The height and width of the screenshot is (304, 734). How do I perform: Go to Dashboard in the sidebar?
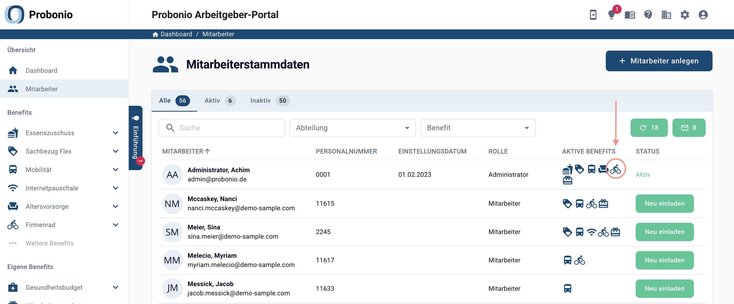64,70
